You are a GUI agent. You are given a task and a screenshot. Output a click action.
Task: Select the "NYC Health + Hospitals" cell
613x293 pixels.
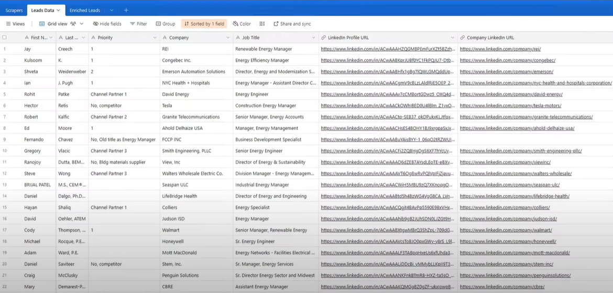(x=196, y=83)
